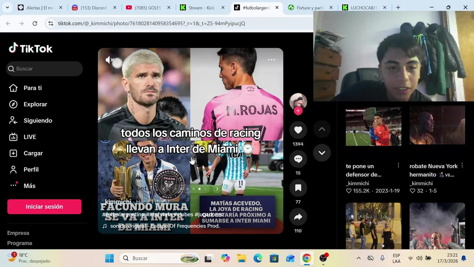
Task: Open the Para ti feed
Action: pyautogui.click(x=33, y=88)
